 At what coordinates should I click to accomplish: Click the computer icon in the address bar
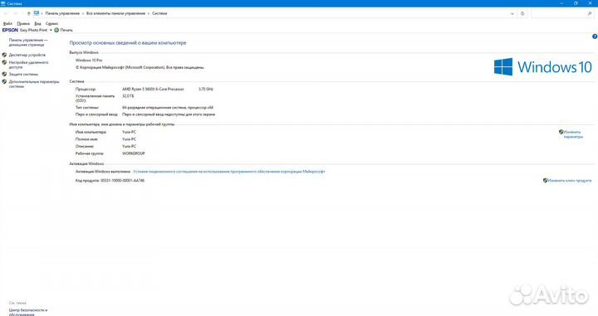tap(37, 13)
